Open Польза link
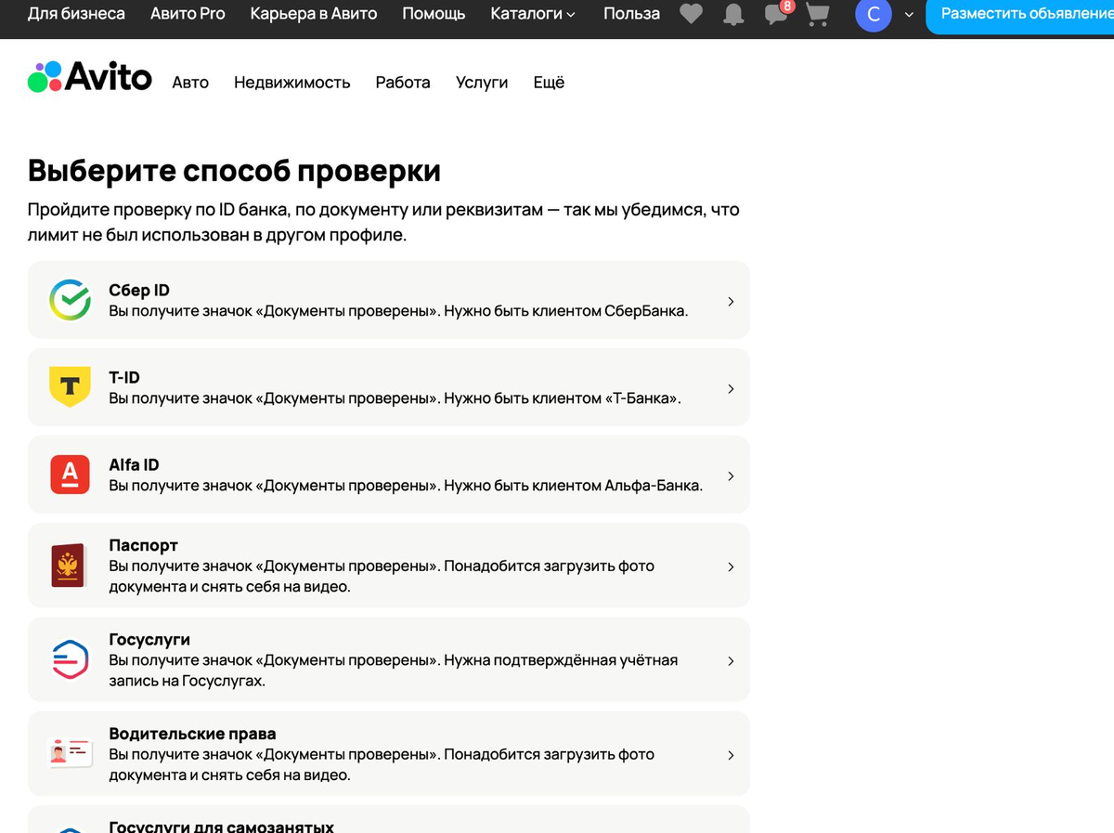Screen dimensions: 1114x833 click(x=631, y=14)
